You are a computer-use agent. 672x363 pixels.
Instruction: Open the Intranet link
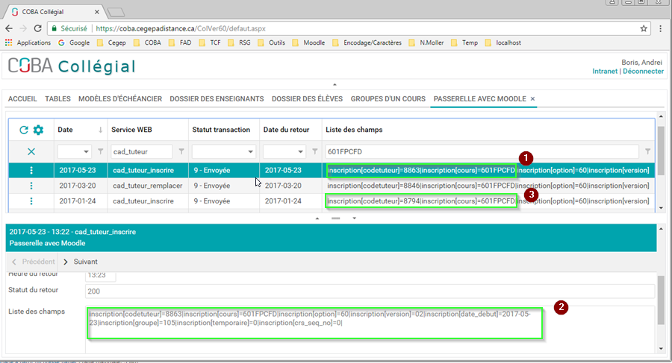click(604, 72)
